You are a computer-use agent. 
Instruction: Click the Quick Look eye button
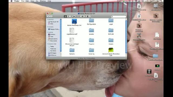tap(82, 16)
